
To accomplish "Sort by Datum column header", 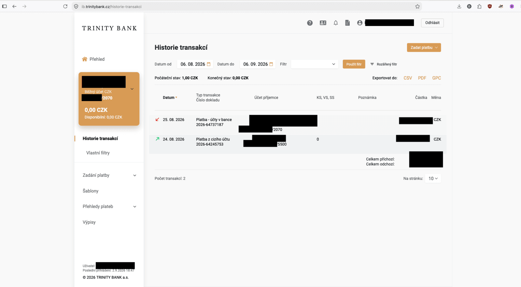I will click(x=170, y=98).
